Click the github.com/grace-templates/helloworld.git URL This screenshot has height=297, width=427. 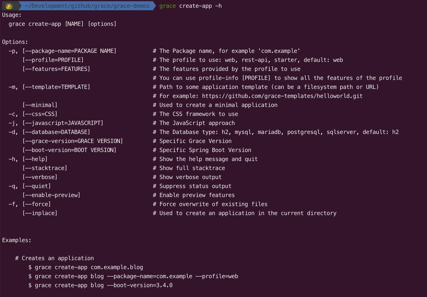point(282,96)
